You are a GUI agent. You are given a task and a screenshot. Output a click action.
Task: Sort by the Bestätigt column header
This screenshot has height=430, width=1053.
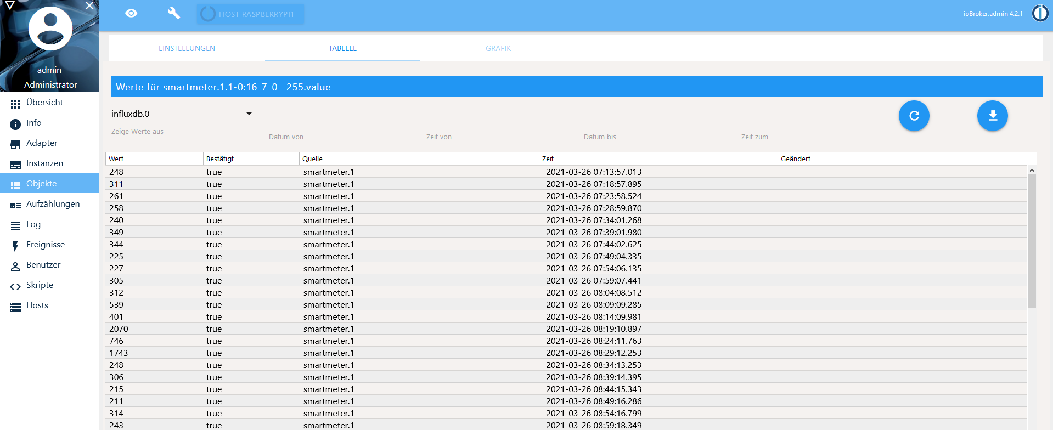(251, 159)
